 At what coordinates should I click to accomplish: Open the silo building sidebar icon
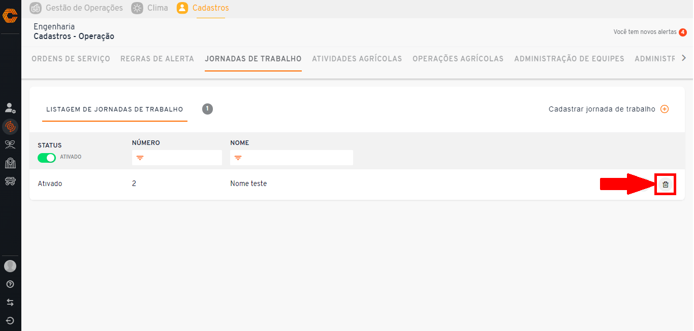10,163
